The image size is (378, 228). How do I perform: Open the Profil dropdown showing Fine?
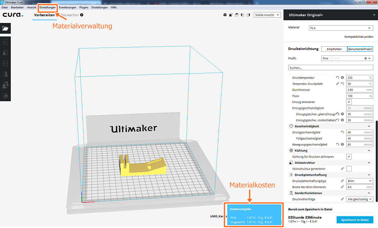[x=346, y=58]
